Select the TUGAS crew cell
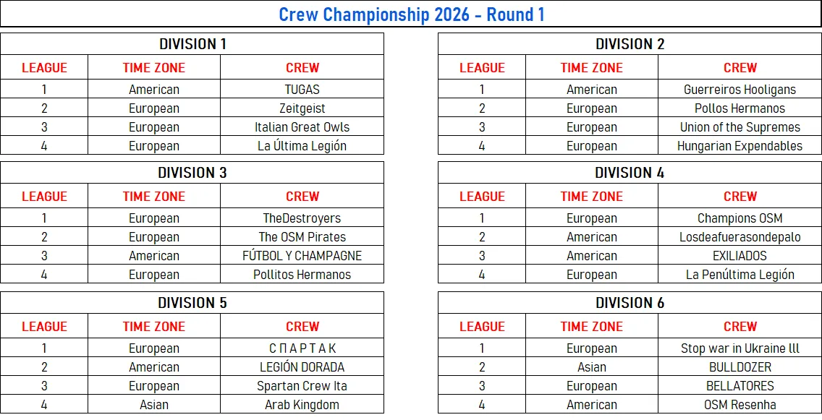This screenshot has width=822, height=420. coord(302,90)
